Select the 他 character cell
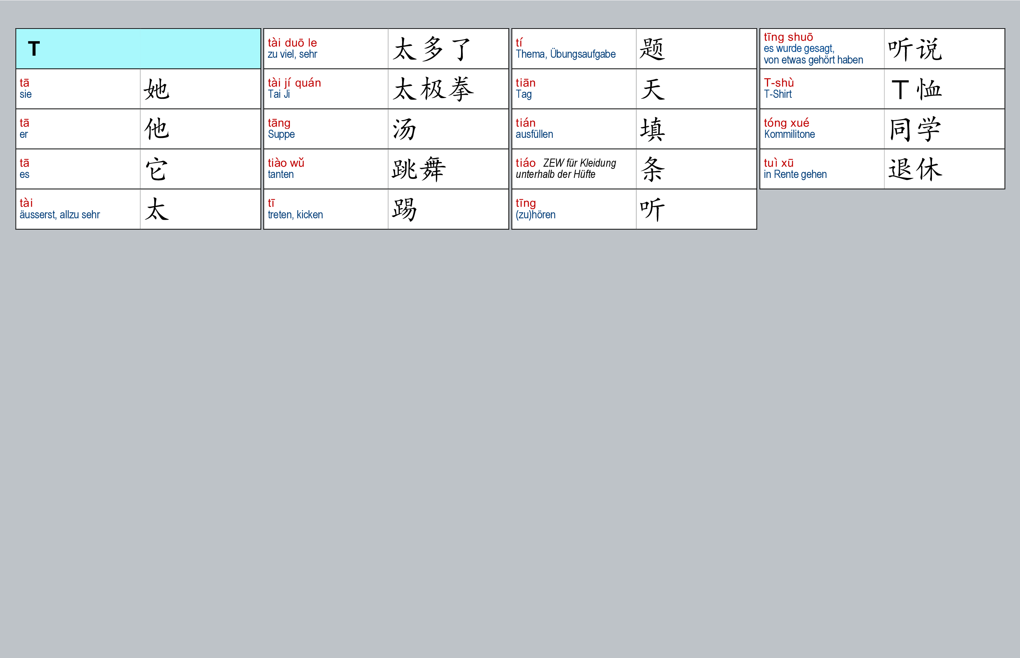Viewport: 1020px width, 658px height. click(x=157, y=129)
